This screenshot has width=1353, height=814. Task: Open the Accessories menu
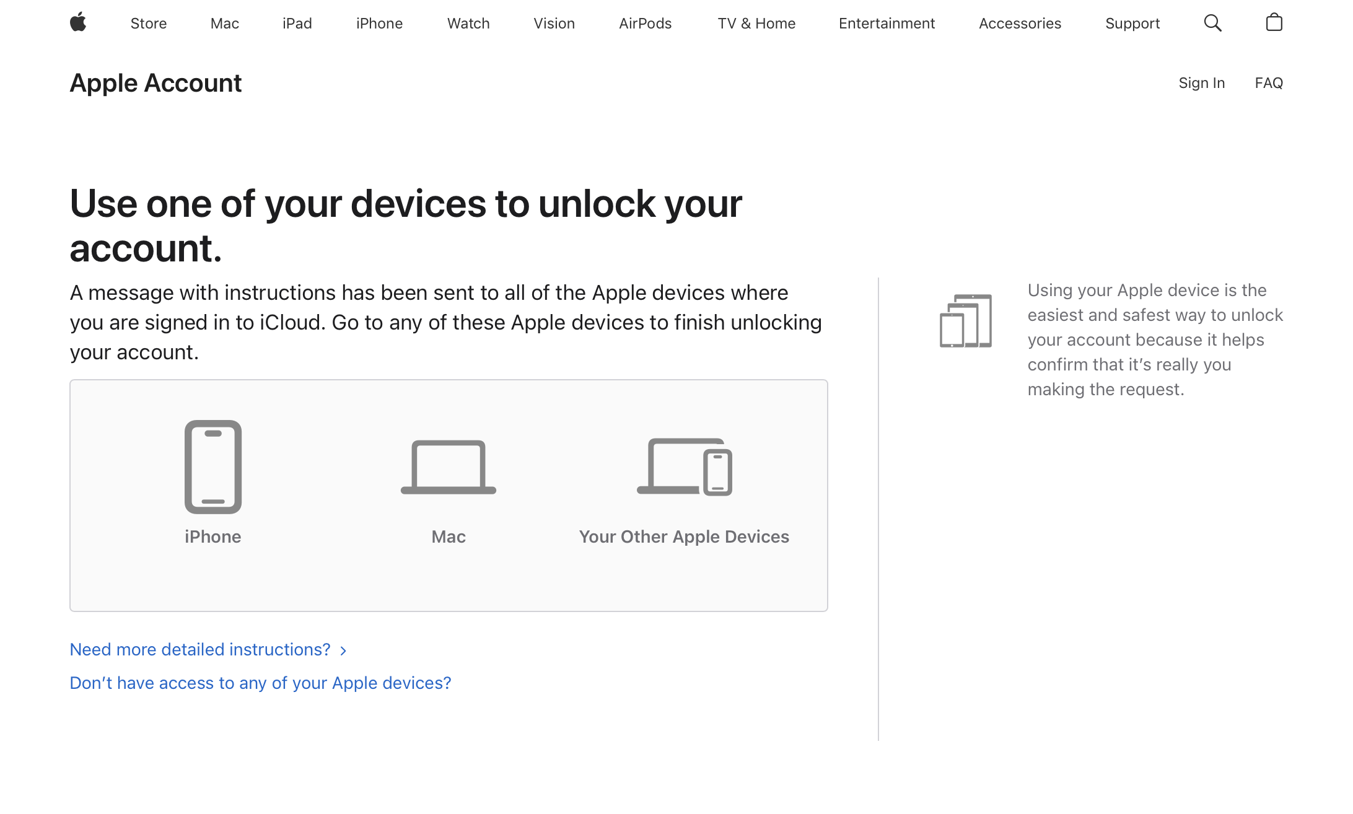pos(1020,24)
